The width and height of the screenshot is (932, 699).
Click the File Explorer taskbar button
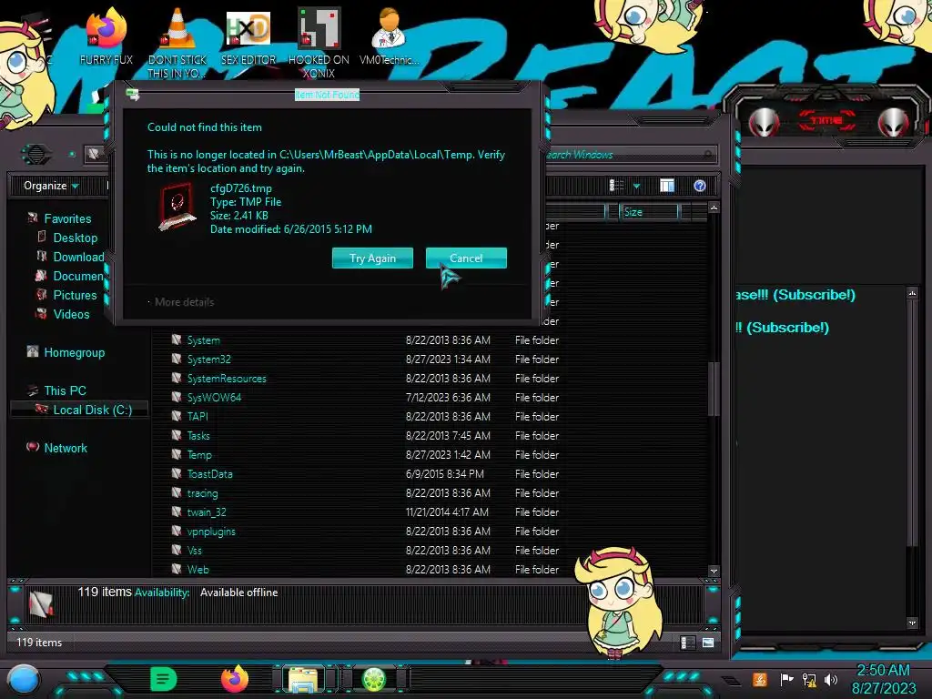tap(303, 679)
